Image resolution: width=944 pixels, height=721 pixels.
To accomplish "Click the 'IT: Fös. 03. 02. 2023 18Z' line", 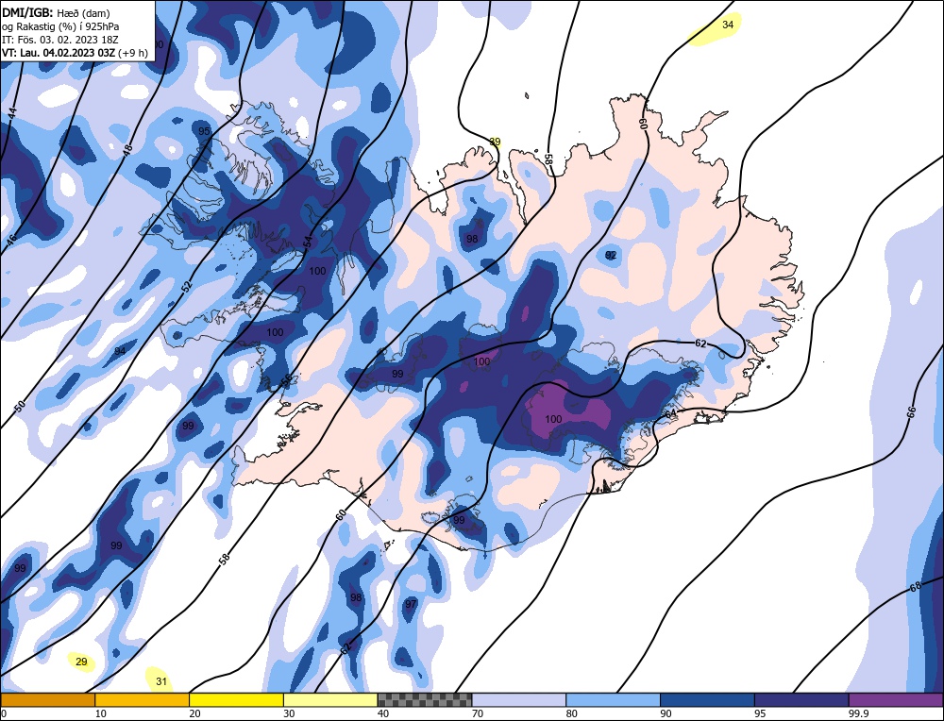I will 60,40.
